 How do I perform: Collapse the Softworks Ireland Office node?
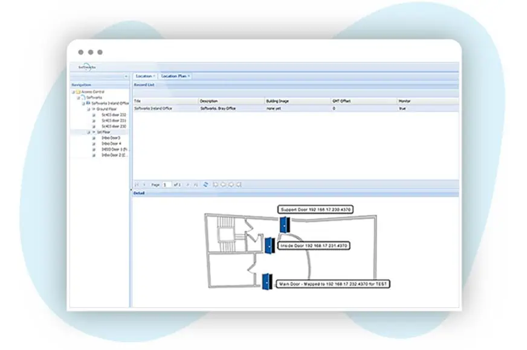pos(83,103)
